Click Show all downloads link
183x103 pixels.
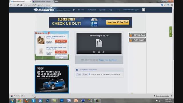coord(162,96)
